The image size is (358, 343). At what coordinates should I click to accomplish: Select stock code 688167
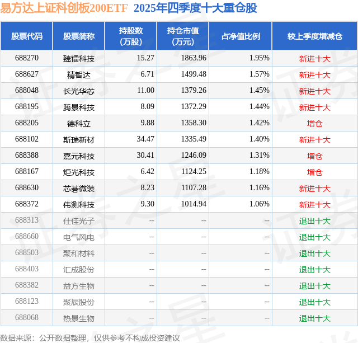click(27, 171)
